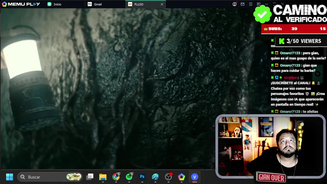Screen dimensions: 327x184
Task: Open the blue V app in taskbar
Action: click(x=195, y=177)
